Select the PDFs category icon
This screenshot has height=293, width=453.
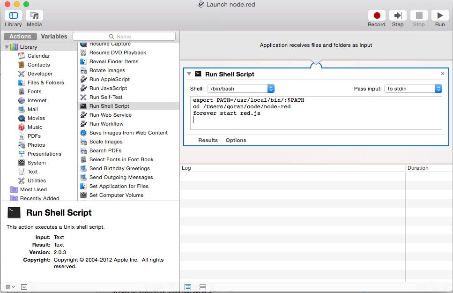tap(22, 136)
